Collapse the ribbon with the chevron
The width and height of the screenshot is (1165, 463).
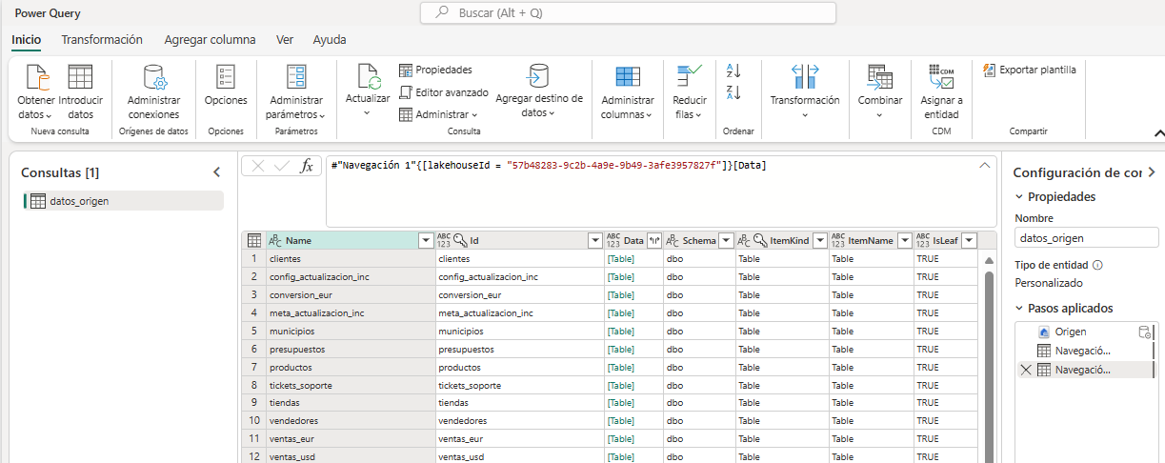[x=1159, y=133]
